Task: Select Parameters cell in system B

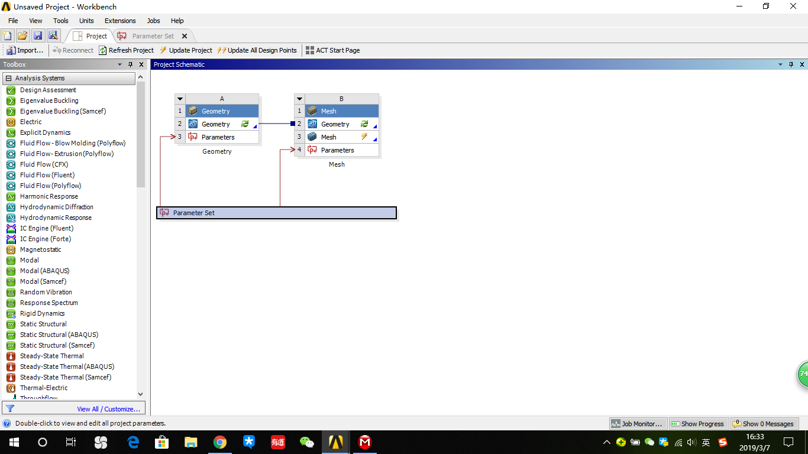Action: coord(342,150)
